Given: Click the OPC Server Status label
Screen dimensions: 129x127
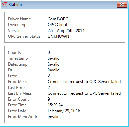Looking at the screenshot, I should coord(24,36).
